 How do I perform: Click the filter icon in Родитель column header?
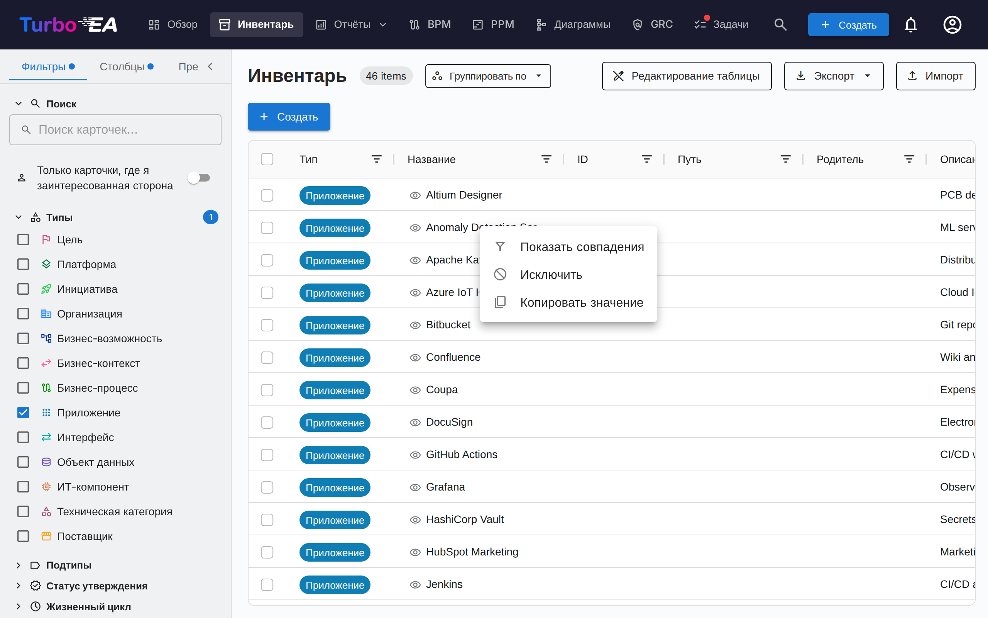[909, 159]
